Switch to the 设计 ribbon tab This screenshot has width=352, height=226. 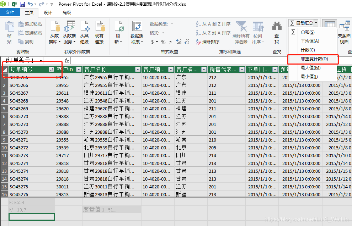click(48, 12)
